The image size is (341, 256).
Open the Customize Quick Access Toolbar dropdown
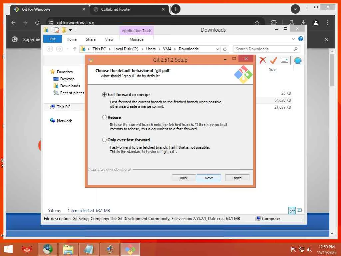point(71,30)
